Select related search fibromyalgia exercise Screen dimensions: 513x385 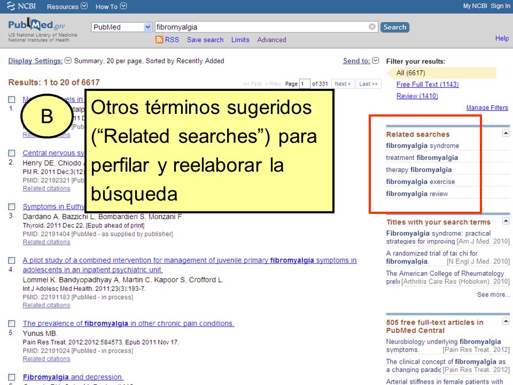421,182
